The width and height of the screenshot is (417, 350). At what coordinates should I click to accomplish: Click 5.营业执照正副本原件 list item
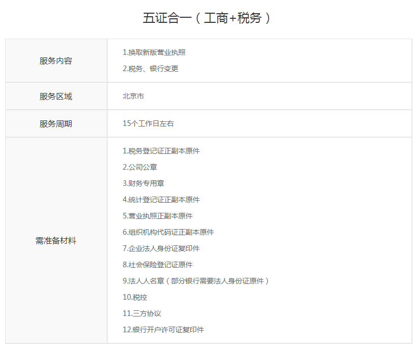pos(157,216)
